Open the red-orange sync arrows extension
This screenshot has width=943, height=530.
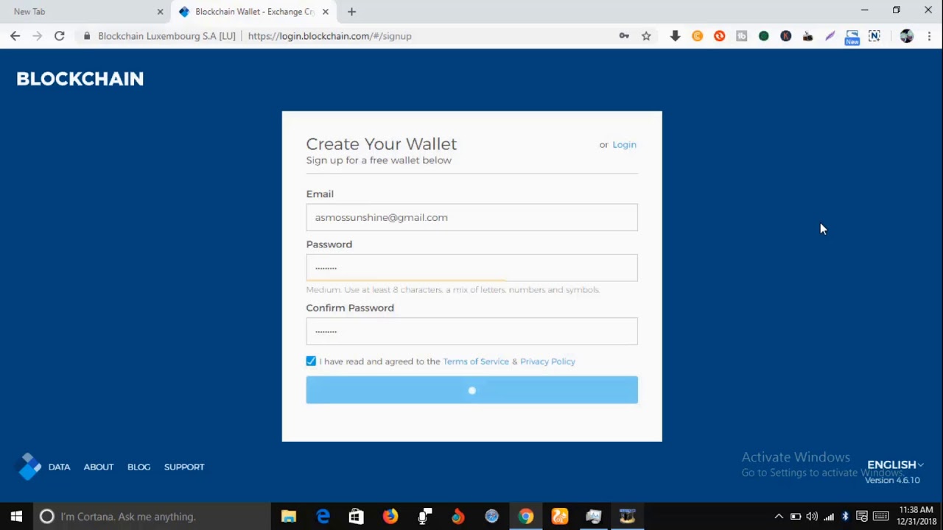click(x=719, y=35)
